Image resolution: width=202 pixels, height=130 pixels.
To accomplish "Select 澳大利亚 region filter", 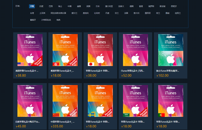I will pos(109,6).
